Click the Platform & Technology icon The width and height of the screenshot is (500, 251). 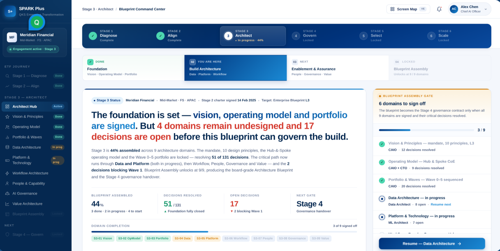(x=7, y=160)
